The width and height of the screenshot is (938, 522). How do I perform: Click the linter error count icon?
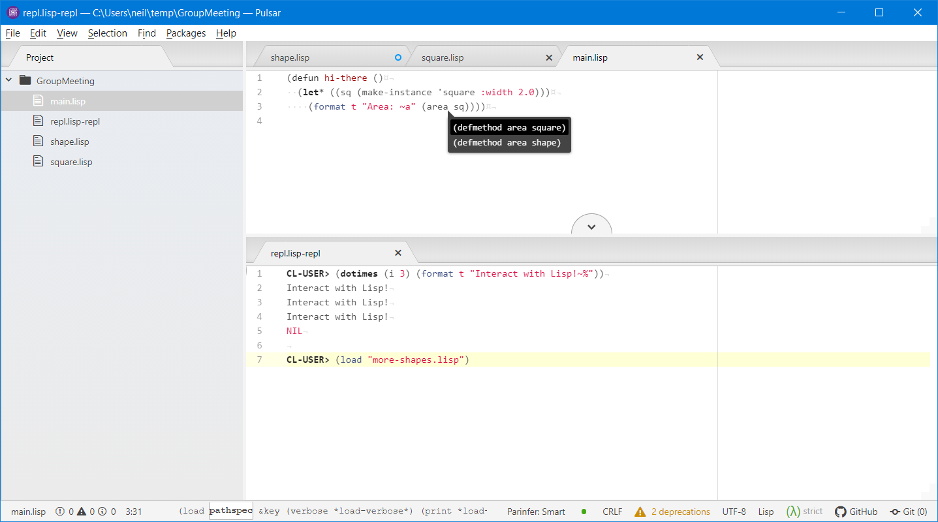[60, 512]
